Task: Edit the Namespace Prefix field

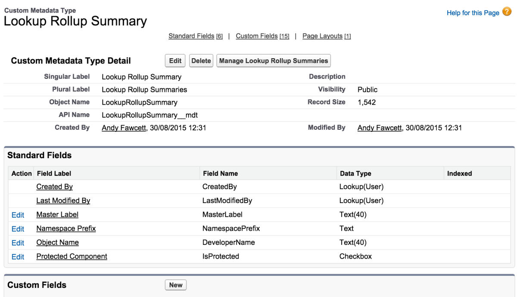Action: (x=18, y=229)
